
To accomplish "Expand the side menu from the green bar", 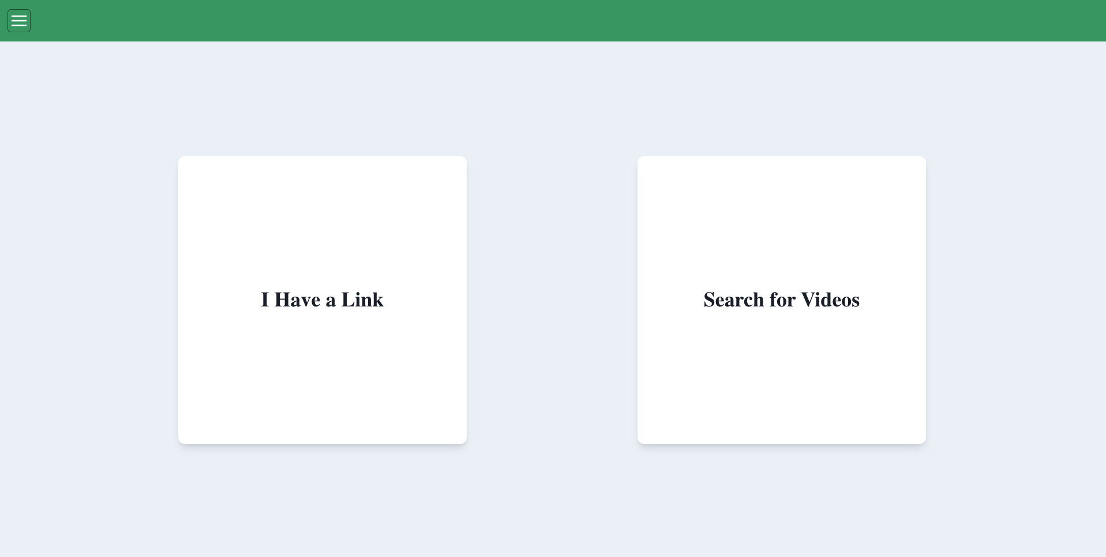I will (19, 21).
